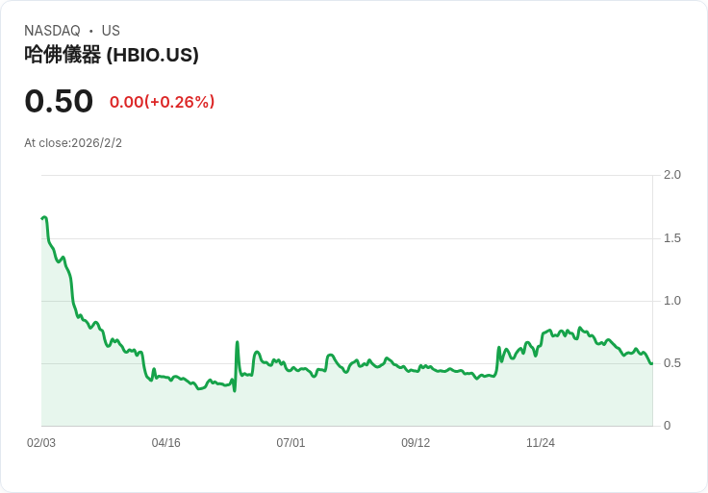Click the 07/01 date axis label
The image size is (708, 493).
tap(291, 443)
